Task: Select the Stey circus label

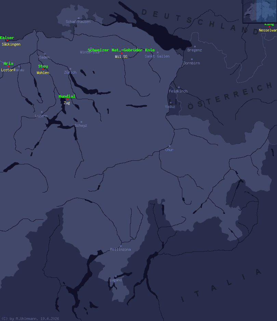Action: pos(43,66)
